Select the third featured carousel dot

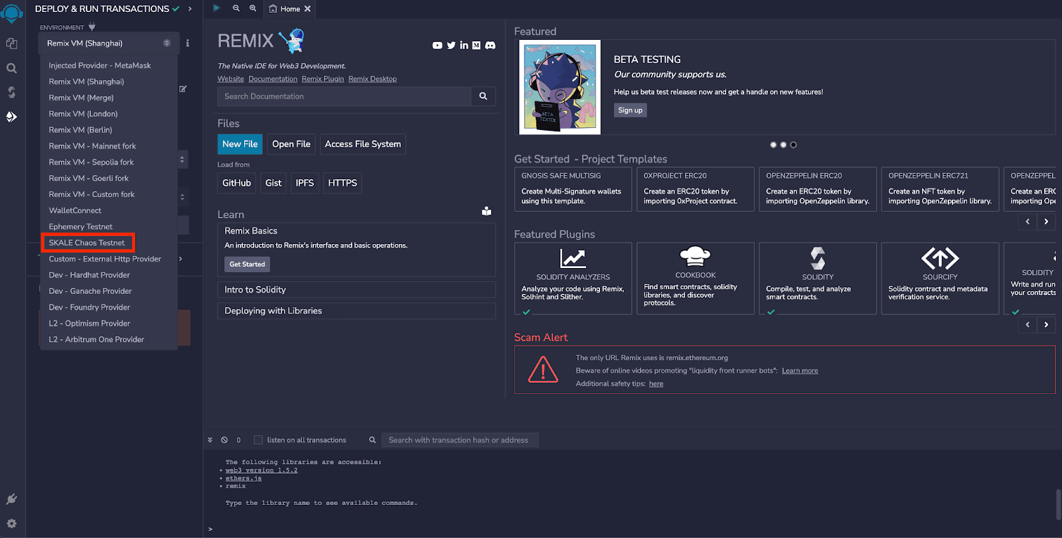coord(793,145)
